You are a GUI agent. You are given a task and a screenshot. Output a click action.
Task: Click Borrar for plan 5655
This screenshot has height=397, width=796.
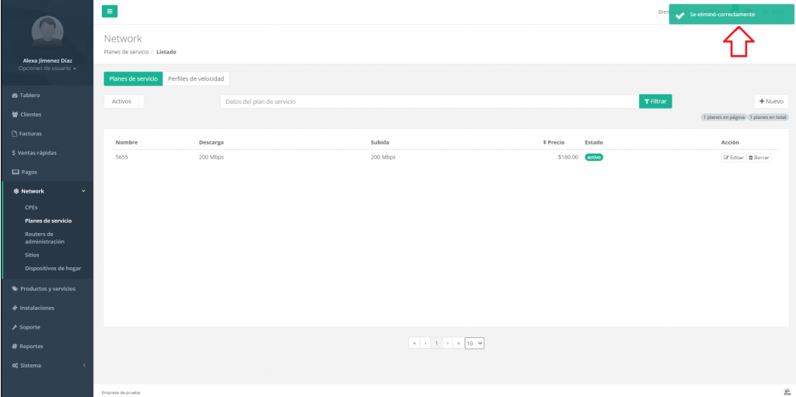[x=759, y=157]
